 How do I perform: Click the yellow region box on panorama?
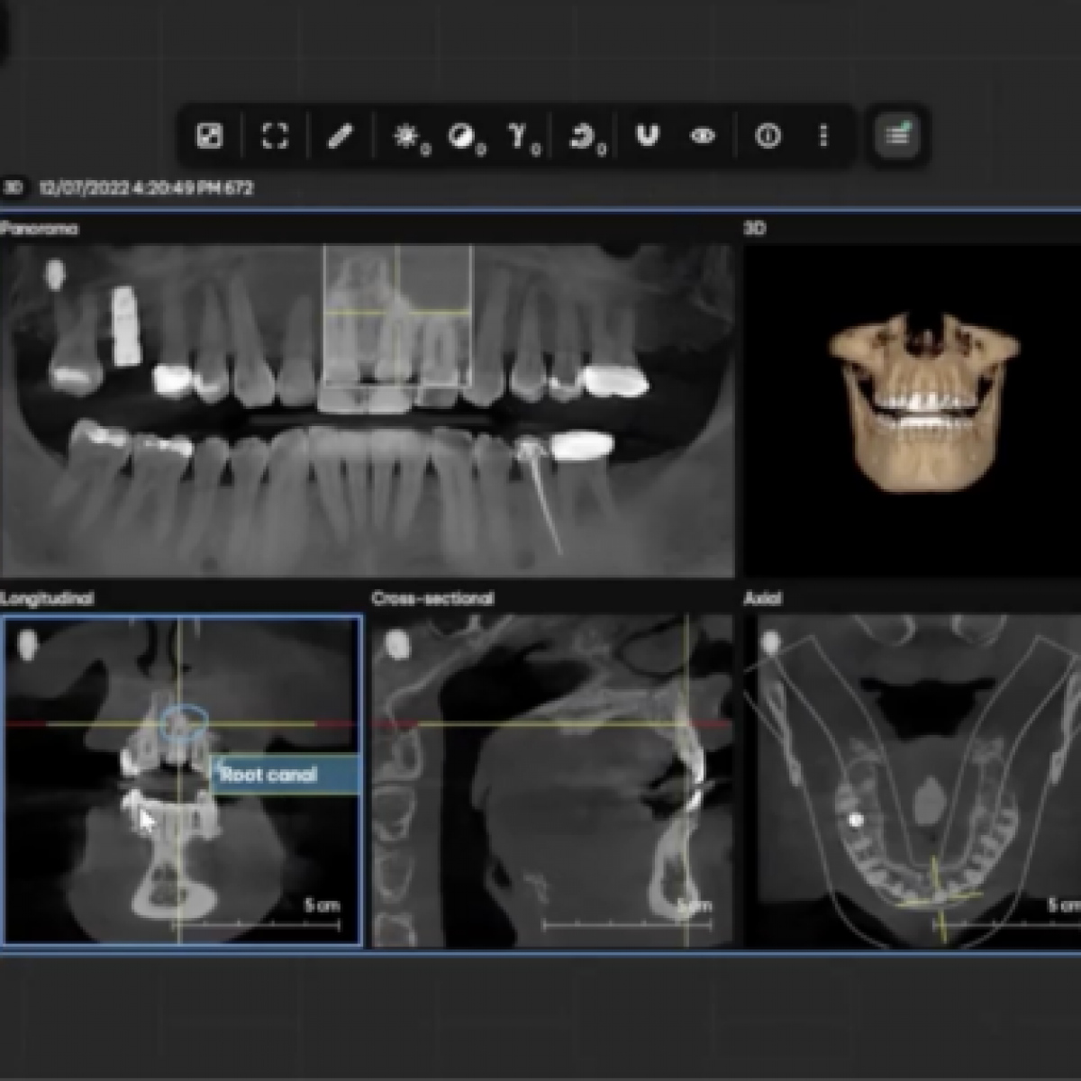click(x=397, y=315)
